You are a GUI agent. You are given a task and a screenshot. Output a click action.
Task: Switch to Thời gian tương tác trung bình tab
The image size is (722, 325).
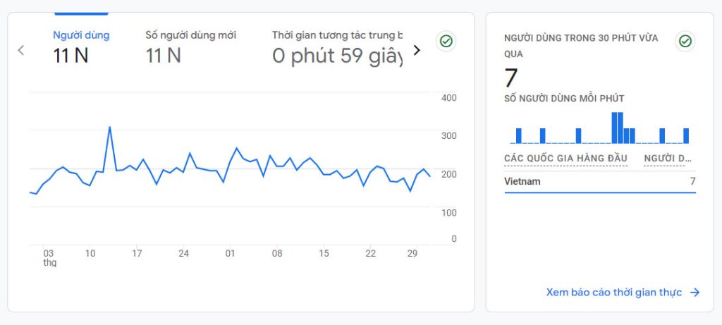(x=336, y=47)
